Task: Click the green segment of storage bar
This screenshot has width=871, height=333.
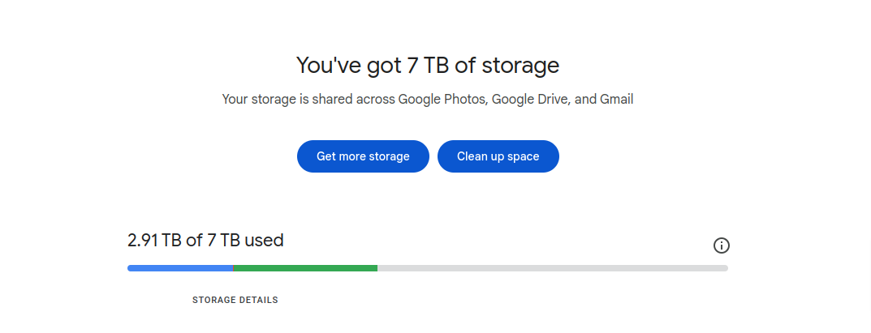Action: click(305, 268)
